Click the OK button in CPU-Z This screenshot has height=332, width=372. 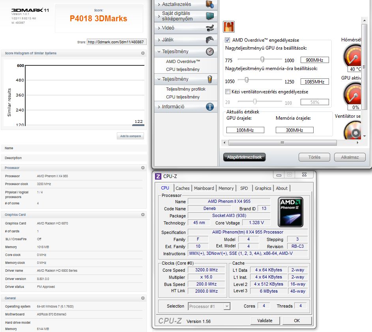click(x=297, y=321)
